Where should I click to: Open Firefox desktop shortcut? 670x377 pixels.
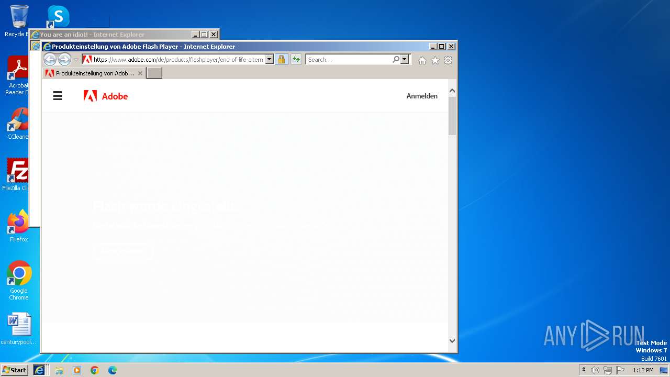tap(18, 226)
